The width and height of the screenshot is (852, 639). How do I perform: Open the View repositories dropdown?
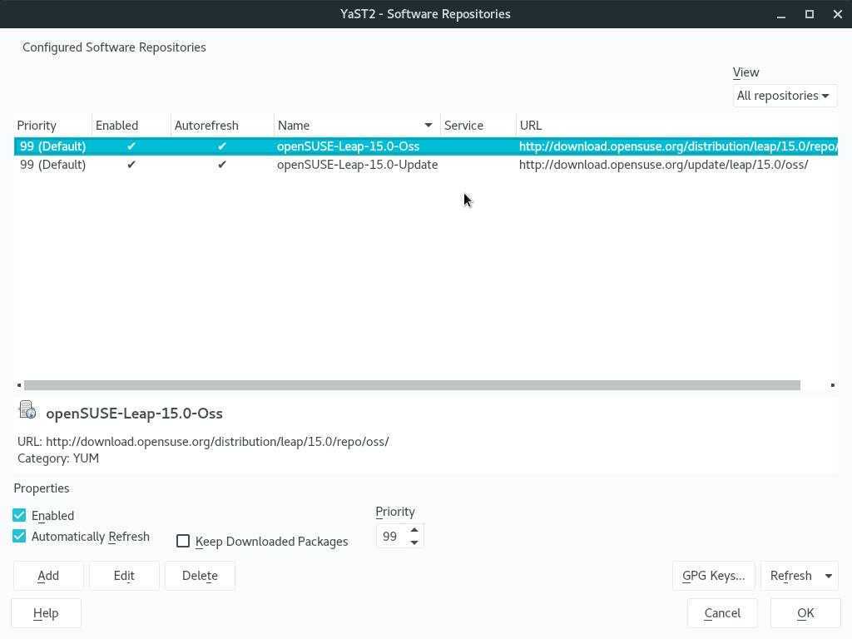coord(783,96)
